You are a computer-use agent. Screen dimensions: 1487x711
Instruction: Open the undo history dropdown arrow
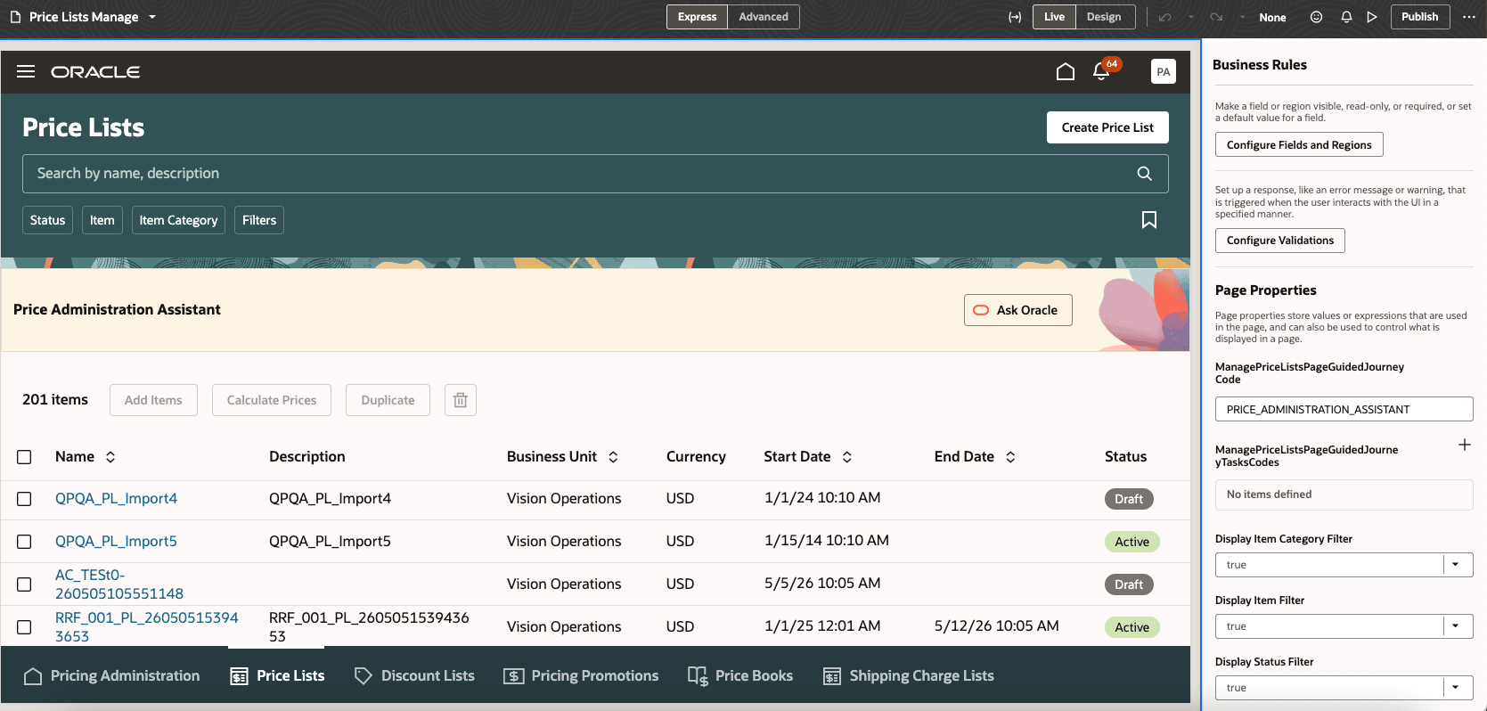1191,17
